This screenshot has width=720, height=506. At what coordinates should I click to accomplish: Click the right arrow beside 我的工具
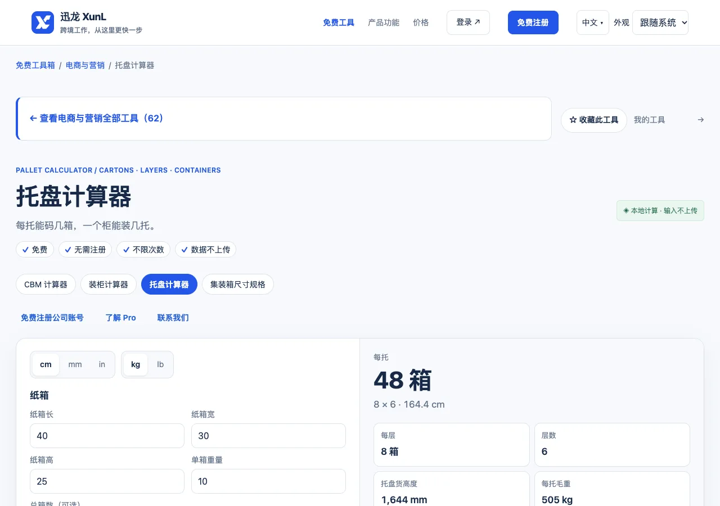[x=701, y=120]
